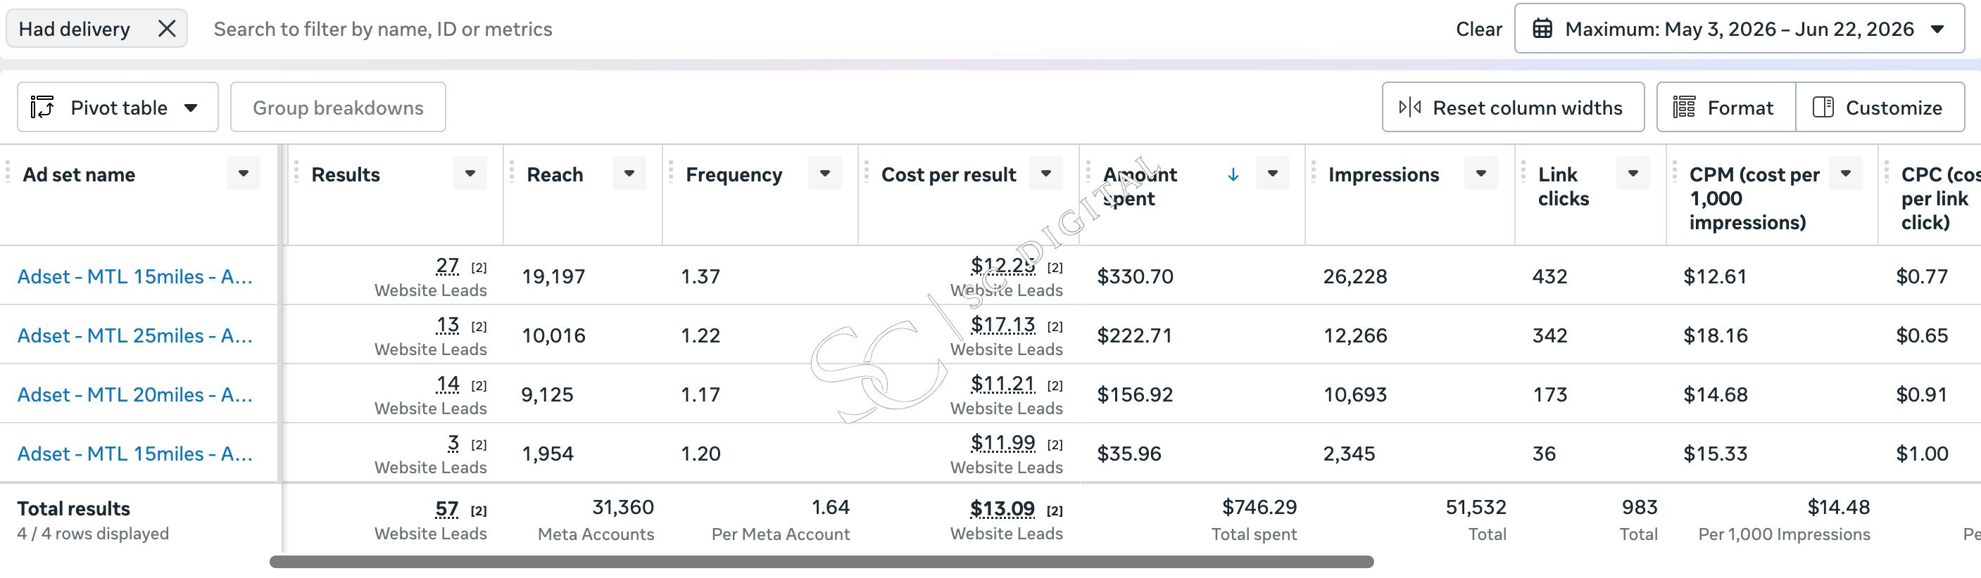Click Reset column widths icon

[1409, 108]
